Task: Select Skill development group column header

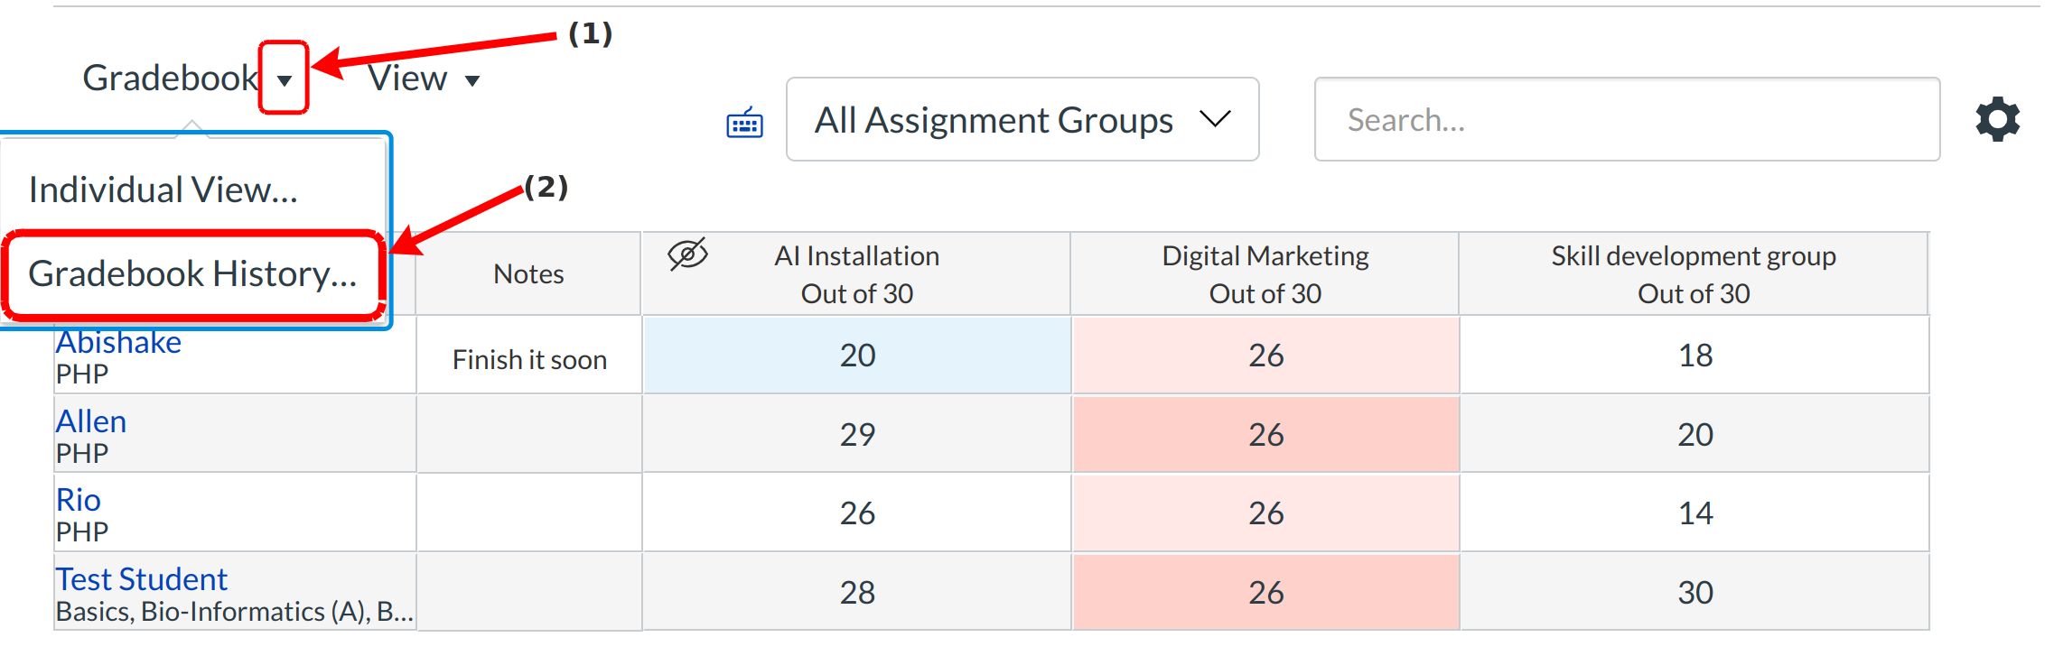Action: [x=1693, y=273]
